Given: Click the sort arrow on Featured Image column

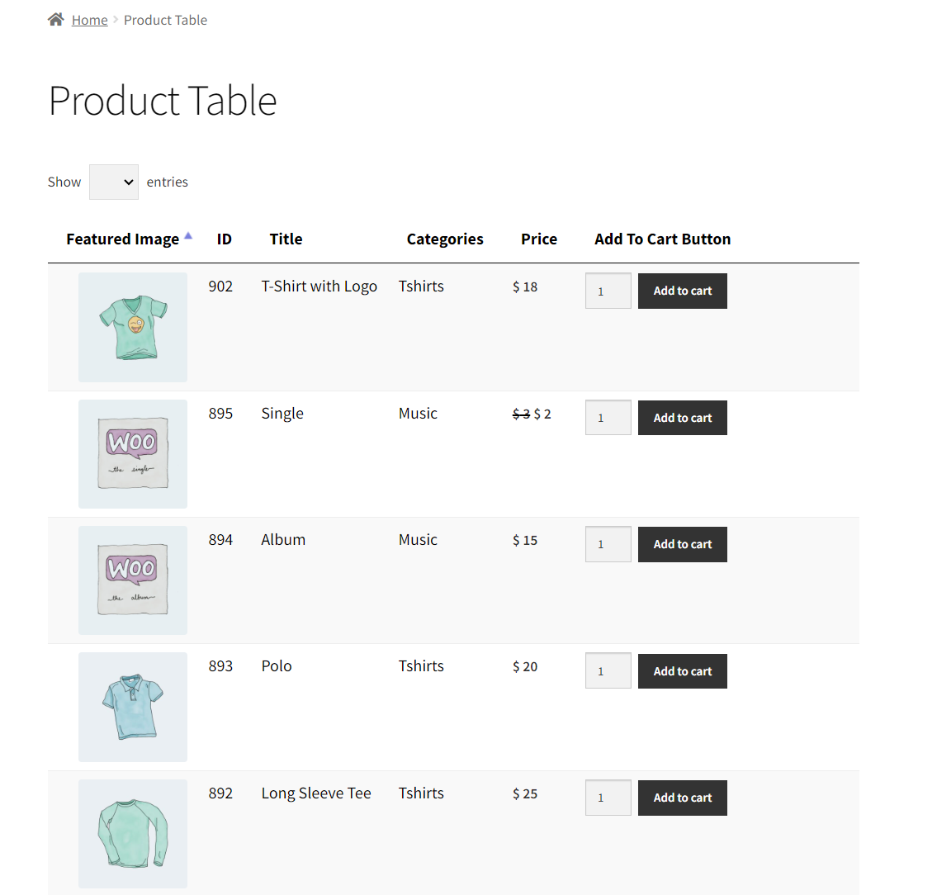Looking at the screenshot, I should [189, 234].
